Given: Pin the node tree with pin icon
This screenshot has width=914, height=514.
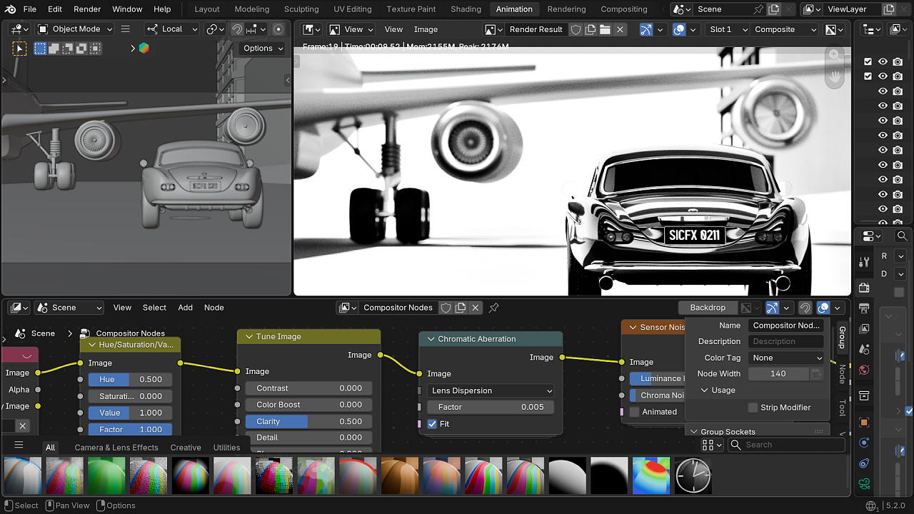Looking at the screenshot, I should (x=493, y=308).
